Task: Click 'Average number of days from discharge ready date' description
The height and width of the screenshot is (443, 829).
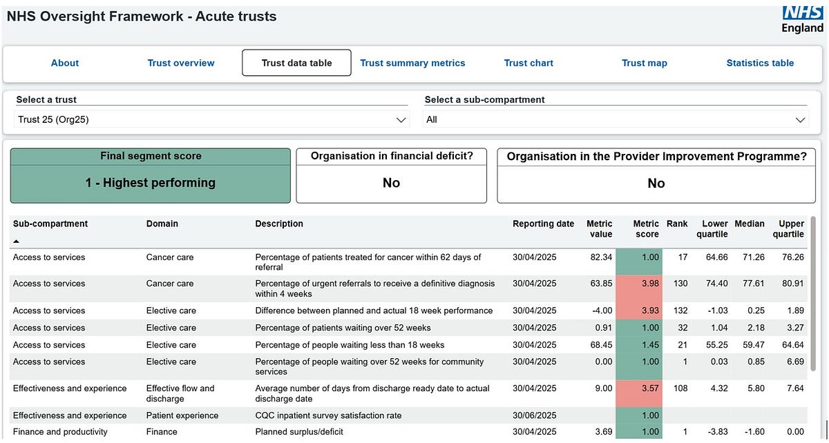Action: point(372,393)
